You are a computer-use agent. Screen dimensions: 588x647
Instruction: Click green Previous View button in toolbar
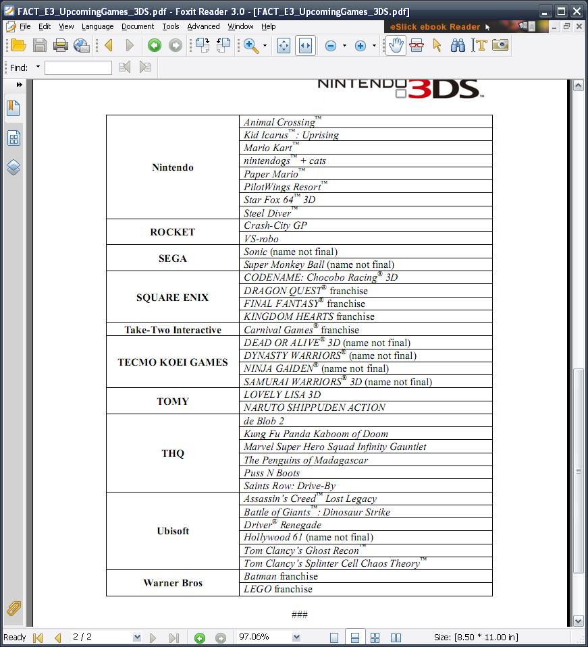pyautogui.click(x=155, y=45)
